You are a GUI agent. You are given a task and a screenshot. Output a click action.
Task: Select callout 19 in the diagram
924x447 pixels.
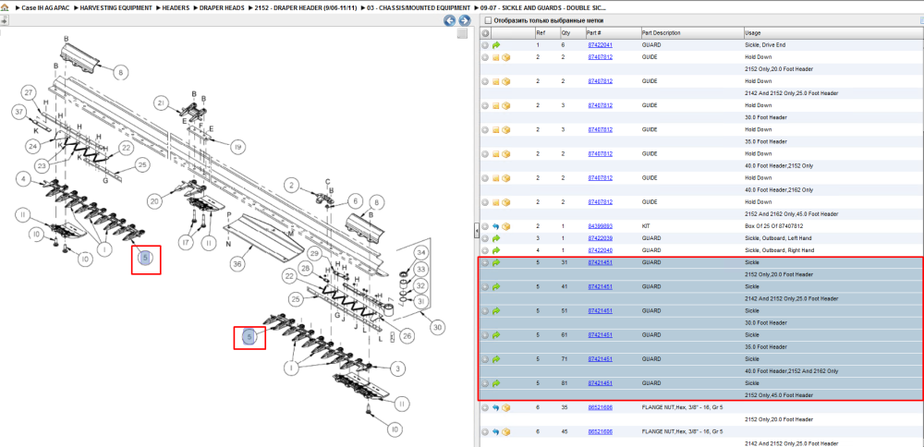[237, 148]
